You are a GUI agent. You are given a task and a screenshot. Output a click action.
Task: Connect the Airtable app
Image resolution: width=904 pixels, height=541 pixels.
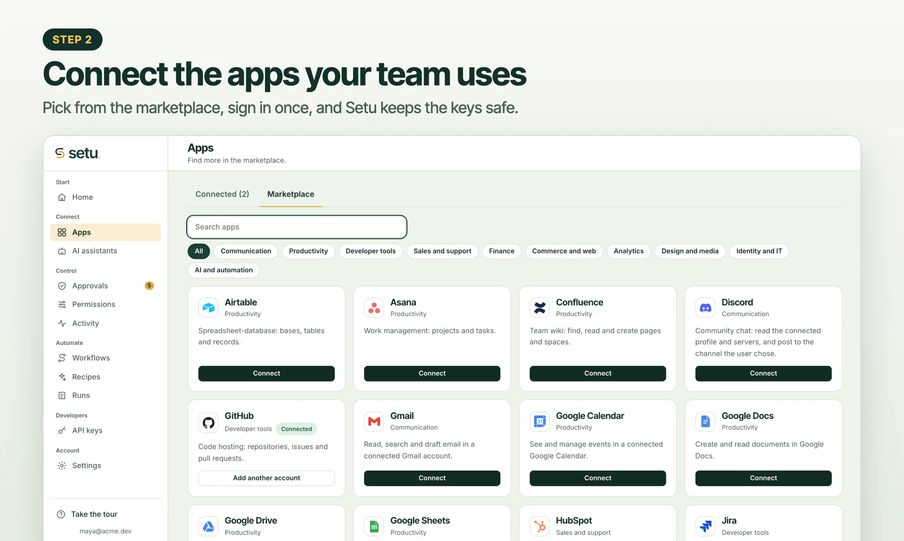coord(267,374)
